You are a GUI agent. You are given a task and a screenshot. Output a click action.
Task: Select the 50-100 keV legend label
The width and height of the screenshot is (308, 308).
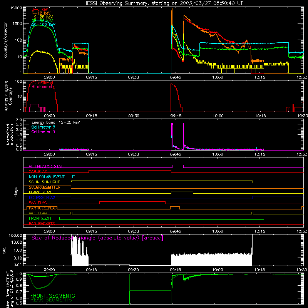pos(44,24)
